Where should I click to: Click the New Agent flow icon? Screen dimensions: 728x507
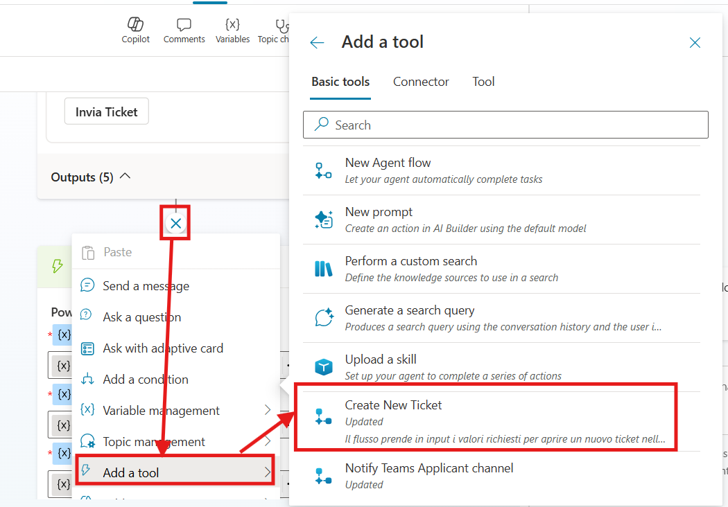pos(323,171)
